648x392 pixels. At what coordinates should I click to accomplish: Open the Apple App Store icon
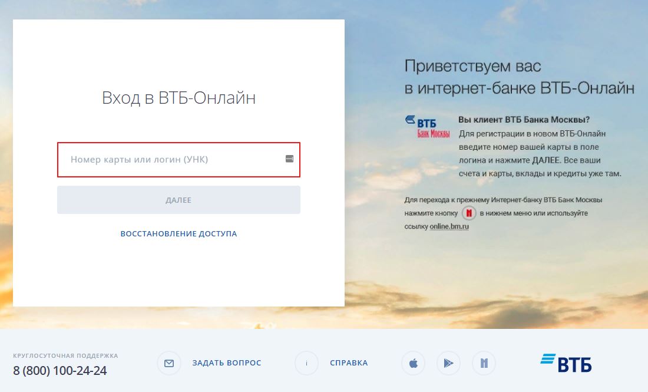coord(414,363)
